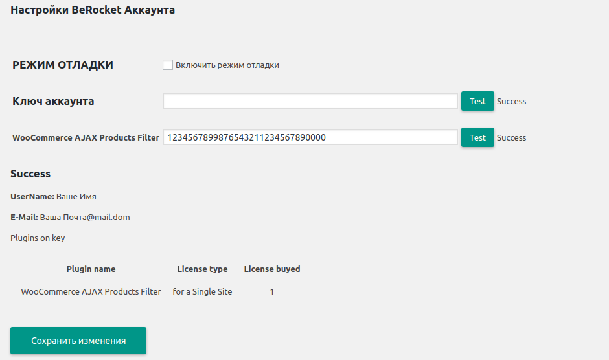
Task: Select the 'License buyed' column header
Action: [272, 269]
